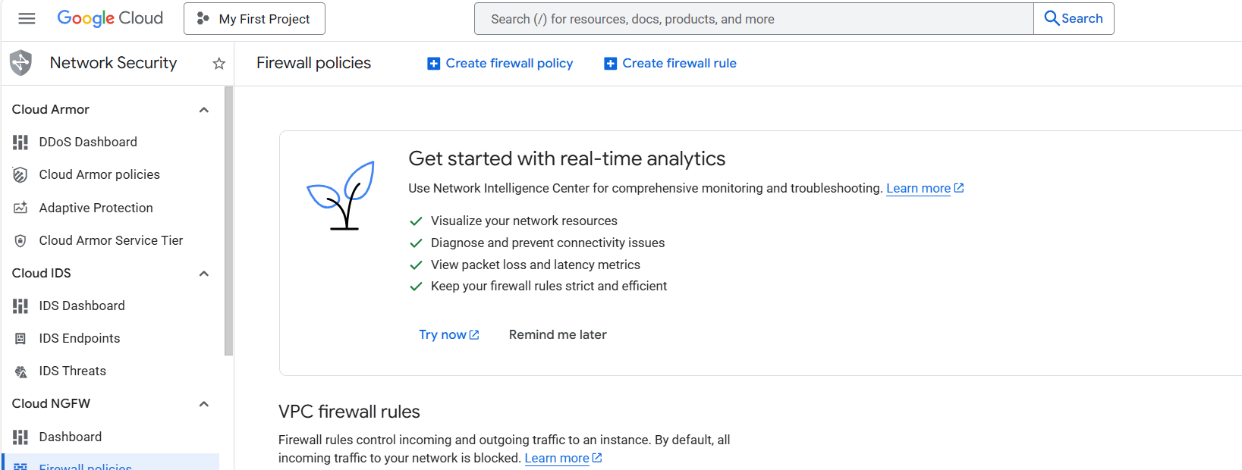1242x470 pixels.
Task: Collapse the Cloud IDS section
Action: tap(203, 274)
